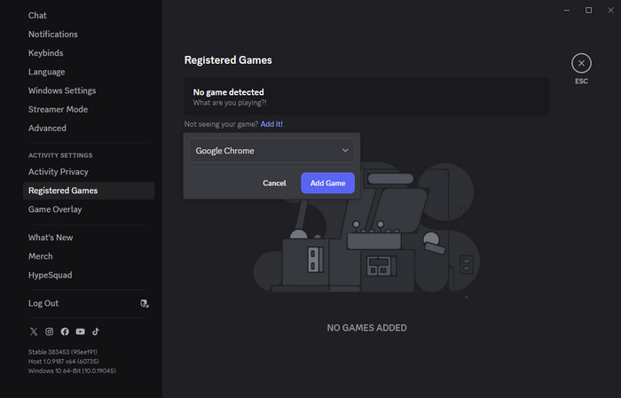Click the "No game detected" status text

(x=229, y=92)
